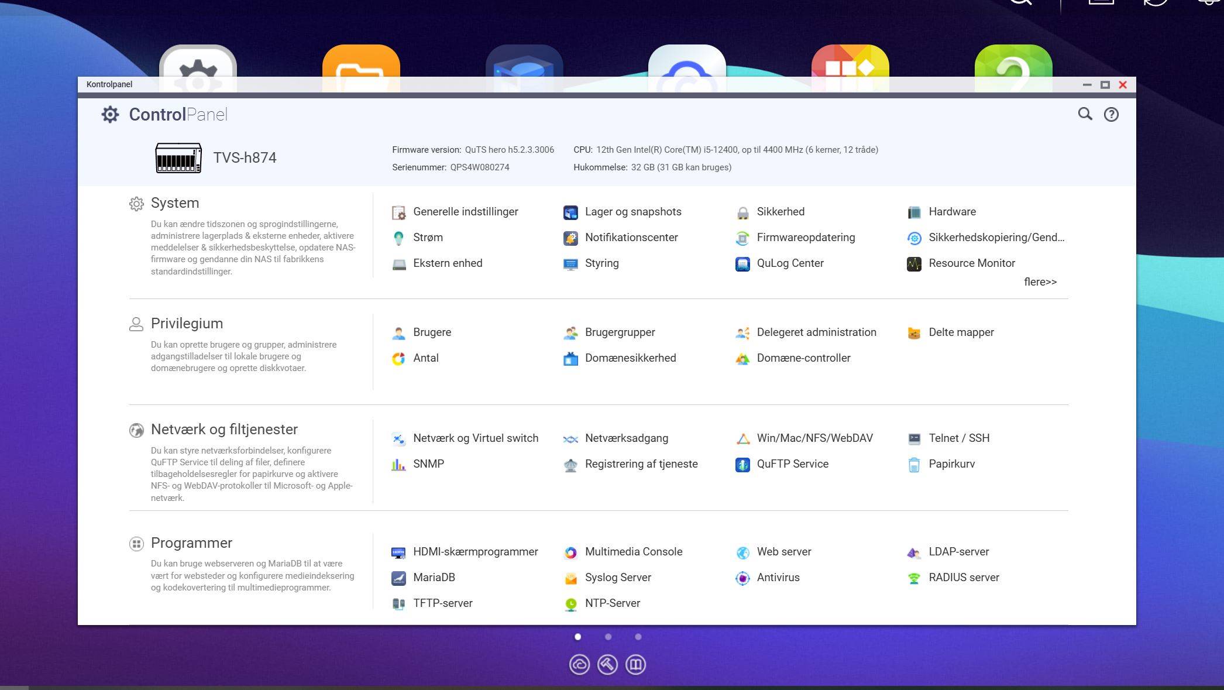Screen dimensions: 1224x690
Task: Open Firmwareopdatering settings
Action: click(x=805, y=238)
